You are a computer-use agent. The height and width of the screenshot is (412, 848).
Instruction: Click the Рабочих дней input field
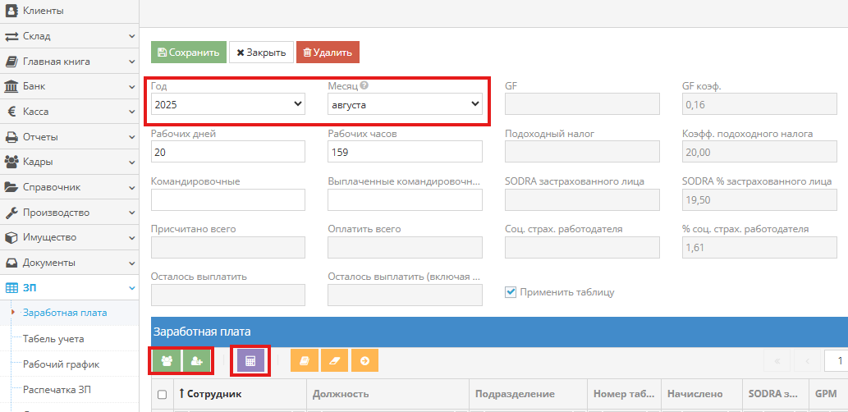coord(228,152)
